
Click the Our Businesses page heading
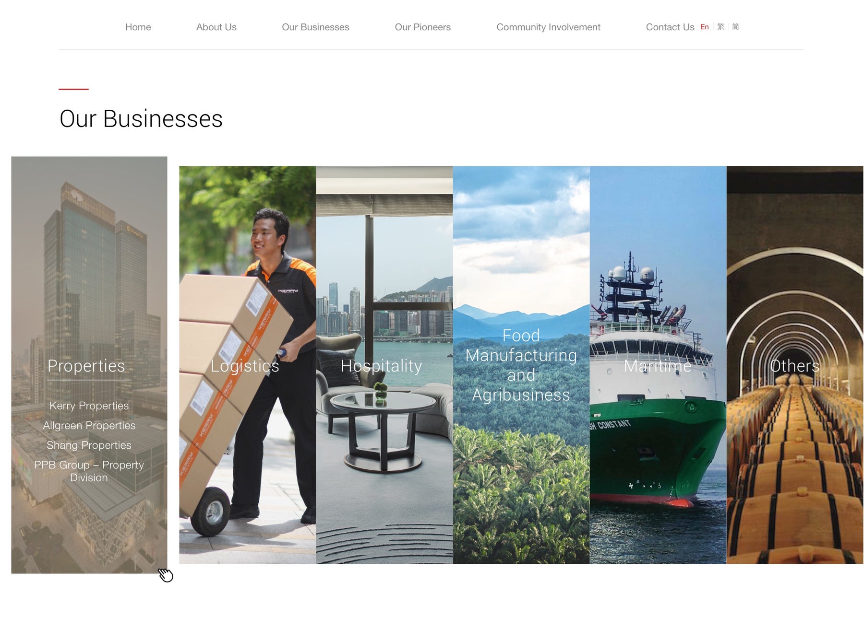click(x=141, y=118)
